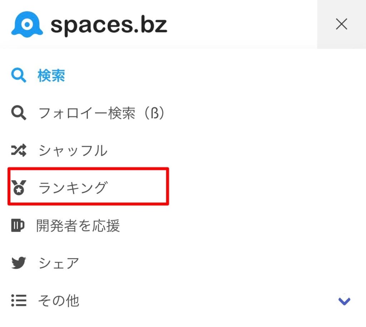Click the shuffle arrows icon

pos(19,150)
